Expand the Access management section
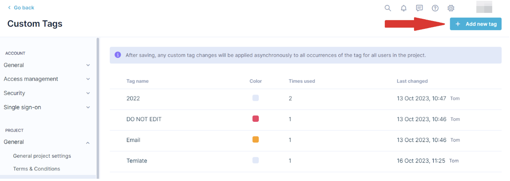The width and height of the screenshot is (510, 181). coord(88,79)
